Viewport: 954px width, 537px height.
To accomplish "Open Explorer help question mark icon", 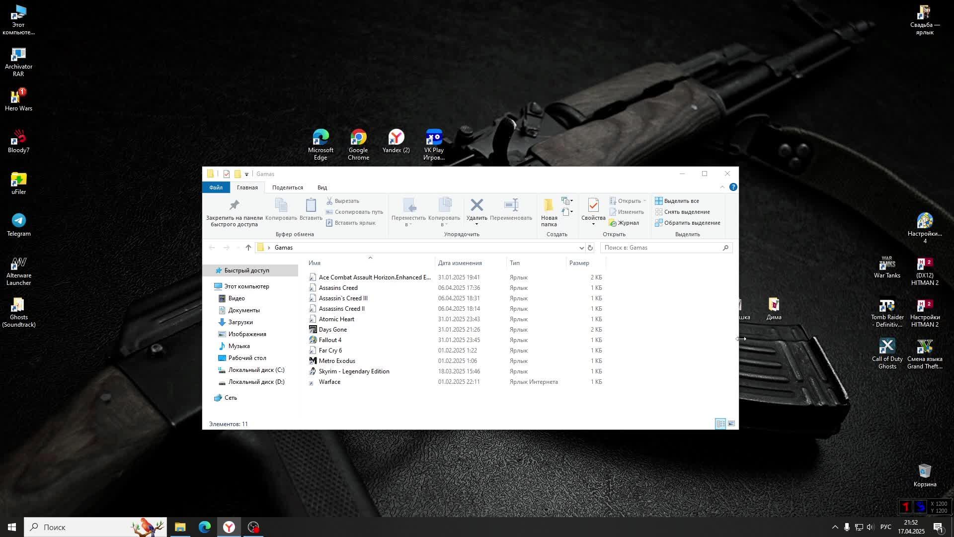I will pos(733,187).
